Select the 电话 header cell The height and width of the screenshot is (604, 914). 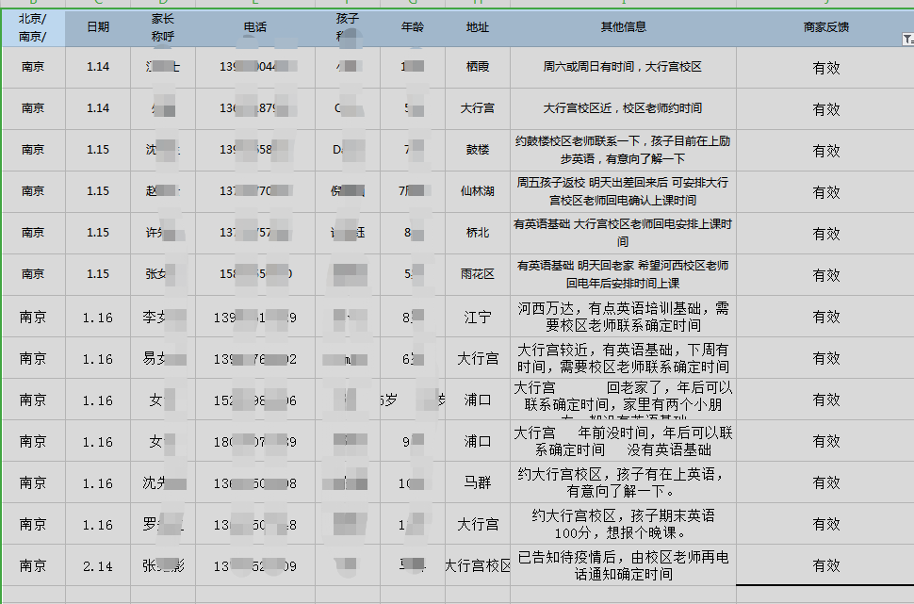tap(255, 27)
